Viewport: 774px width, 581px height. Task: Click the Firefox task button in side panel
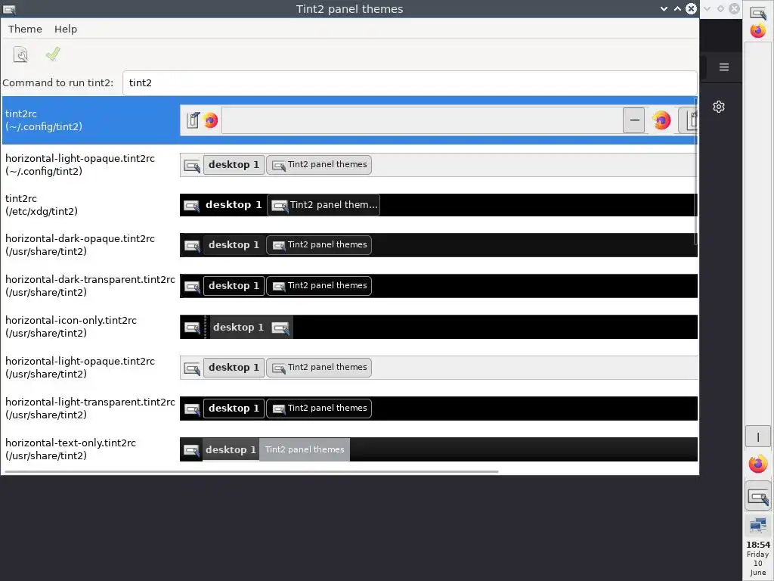point(758,464)
